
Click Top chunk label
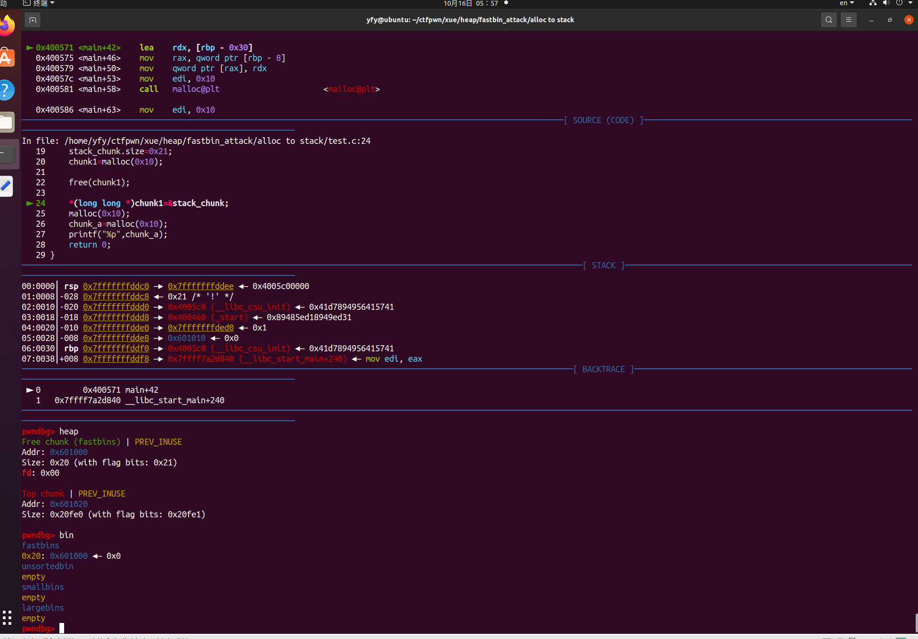pyautogui.click(x=43, y=494)
